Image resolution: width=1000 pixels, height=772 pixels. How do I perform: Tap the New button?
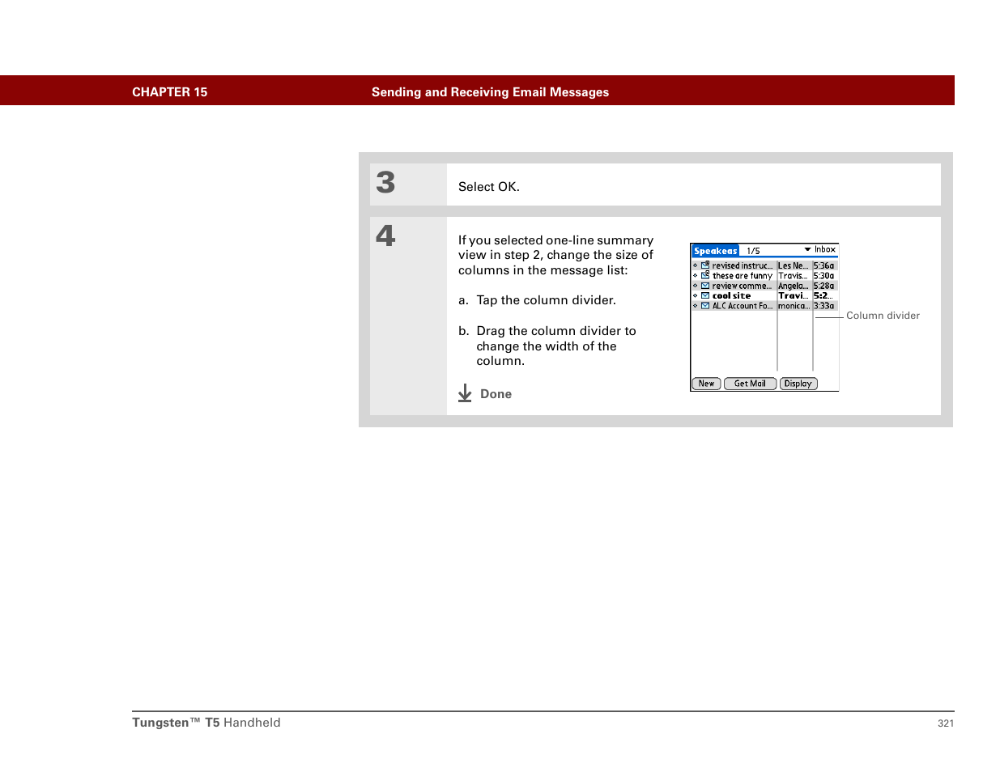coord(706,384)
